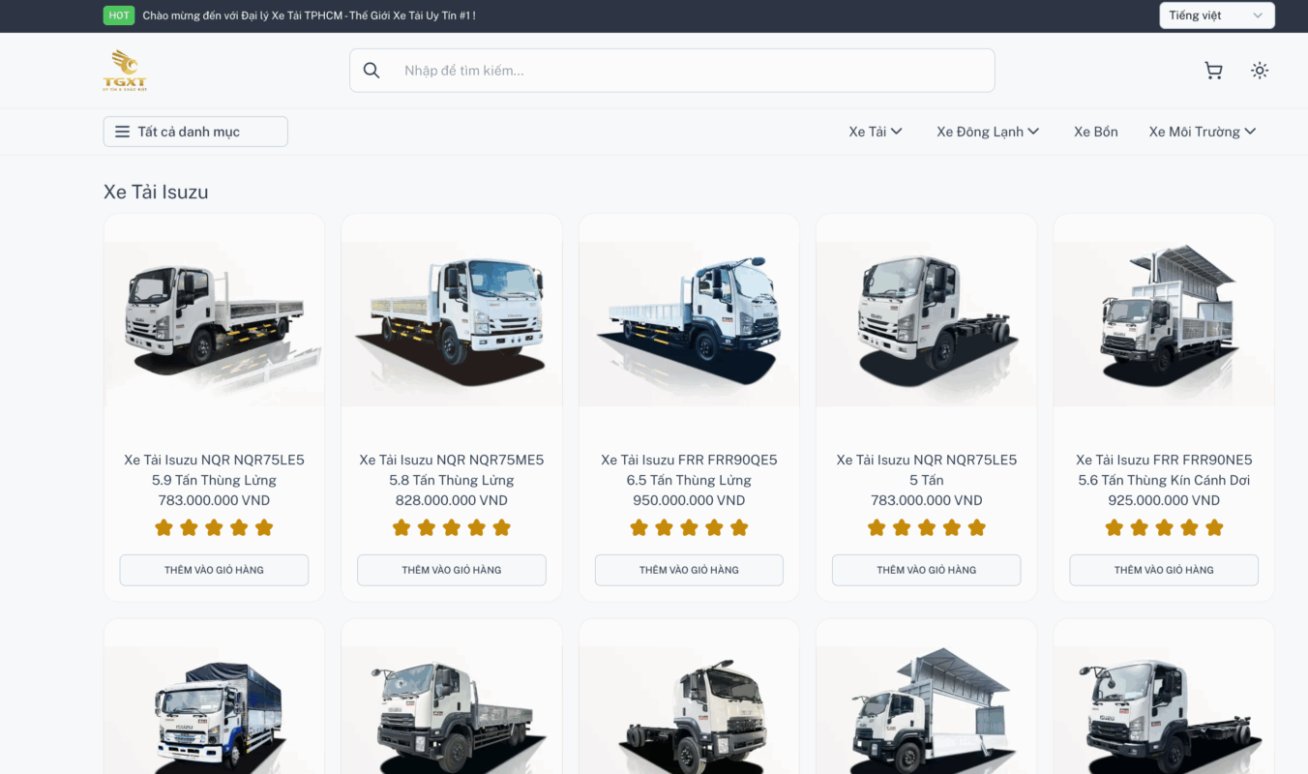The width and height of the screenshot is (1308, 774).
Task: Add NQR75ME5 5.8 Tấn to cart
Action: coord(452,570)
